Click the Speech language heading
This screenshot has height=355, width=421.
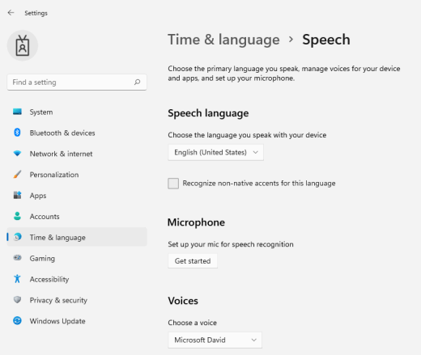click(x=208, y=113)
